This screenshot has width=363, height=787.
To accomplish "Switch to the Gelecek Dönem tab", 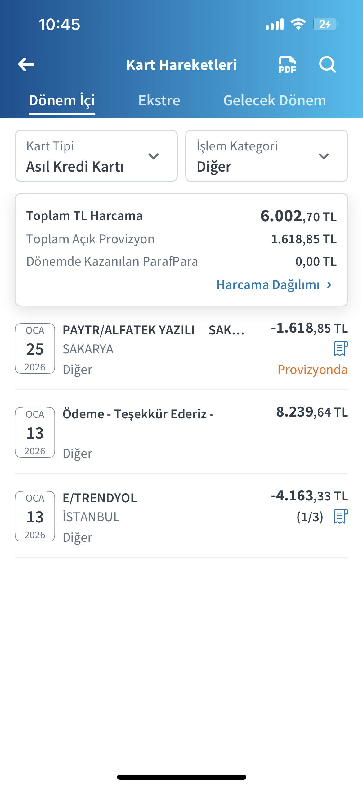I will (275, 100).
